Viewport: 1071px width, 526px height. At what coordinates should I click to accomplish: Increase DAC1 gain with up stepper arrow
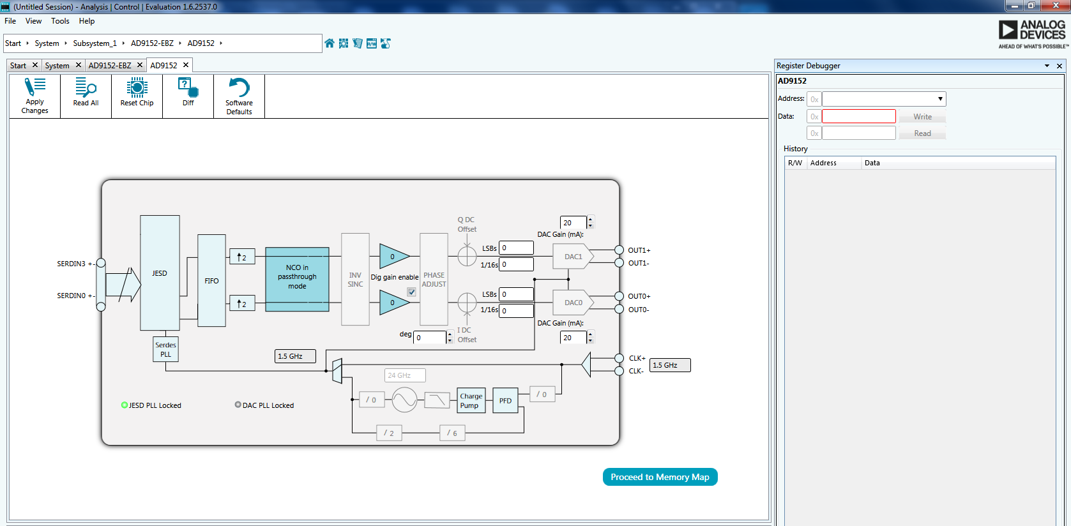click(591, 219)
